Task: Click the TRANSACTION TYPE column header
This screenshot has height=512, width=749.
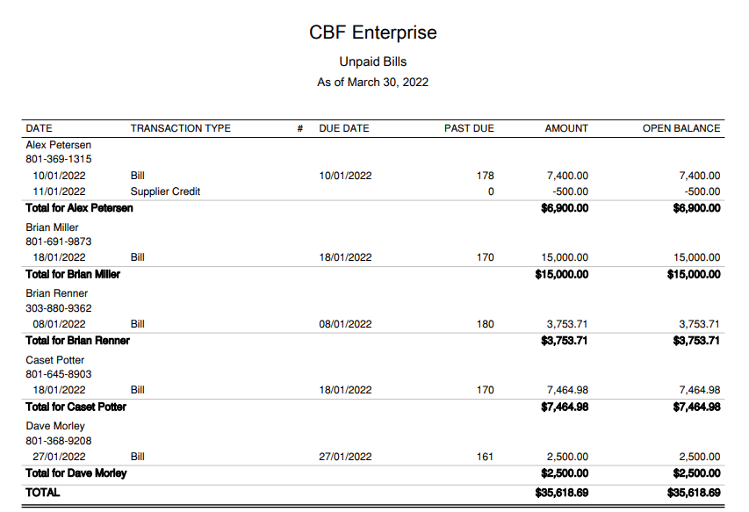Action: coord(180,128)
